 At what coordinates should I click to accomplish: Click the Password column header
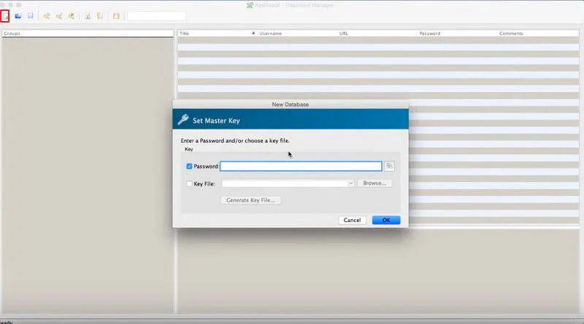pos(458,33)
